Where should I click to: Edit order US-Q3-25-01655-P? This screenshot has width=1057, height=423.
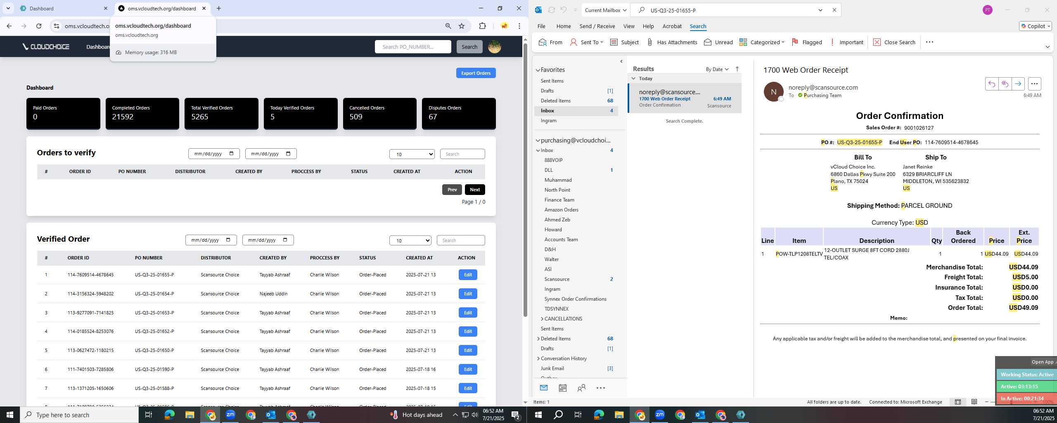coord(468,275)
